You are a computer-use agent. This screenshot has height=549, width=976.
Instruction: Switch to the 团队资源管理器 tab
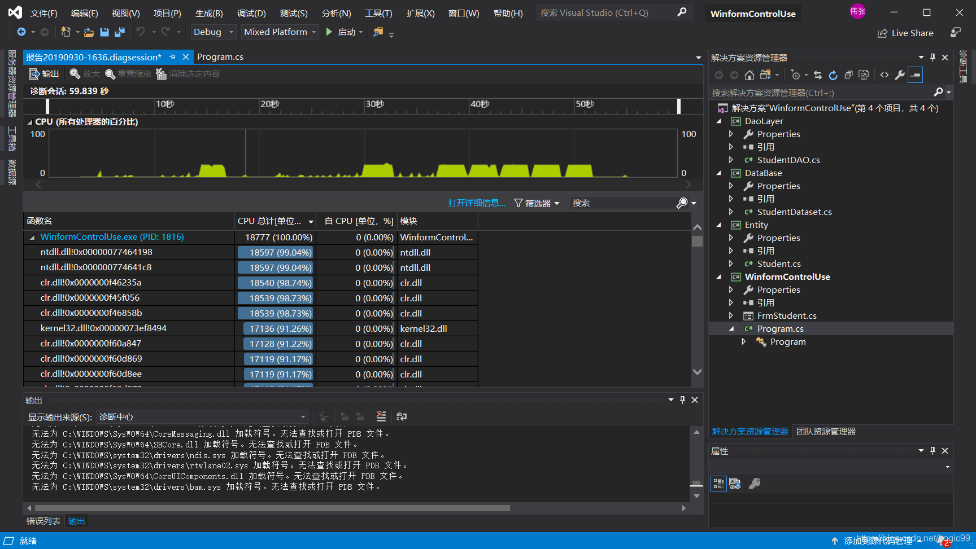[826, 432]
